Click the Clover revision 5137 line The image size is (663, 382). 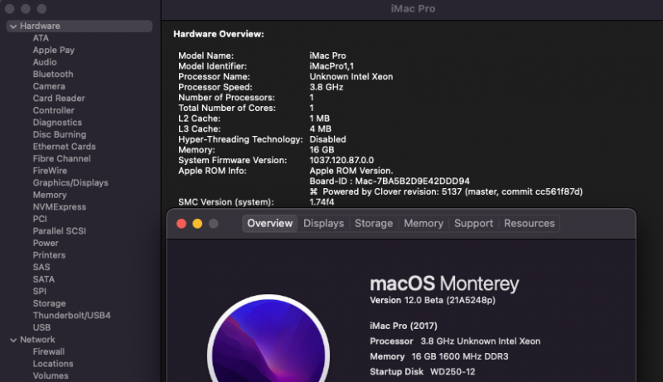[446, 192]
